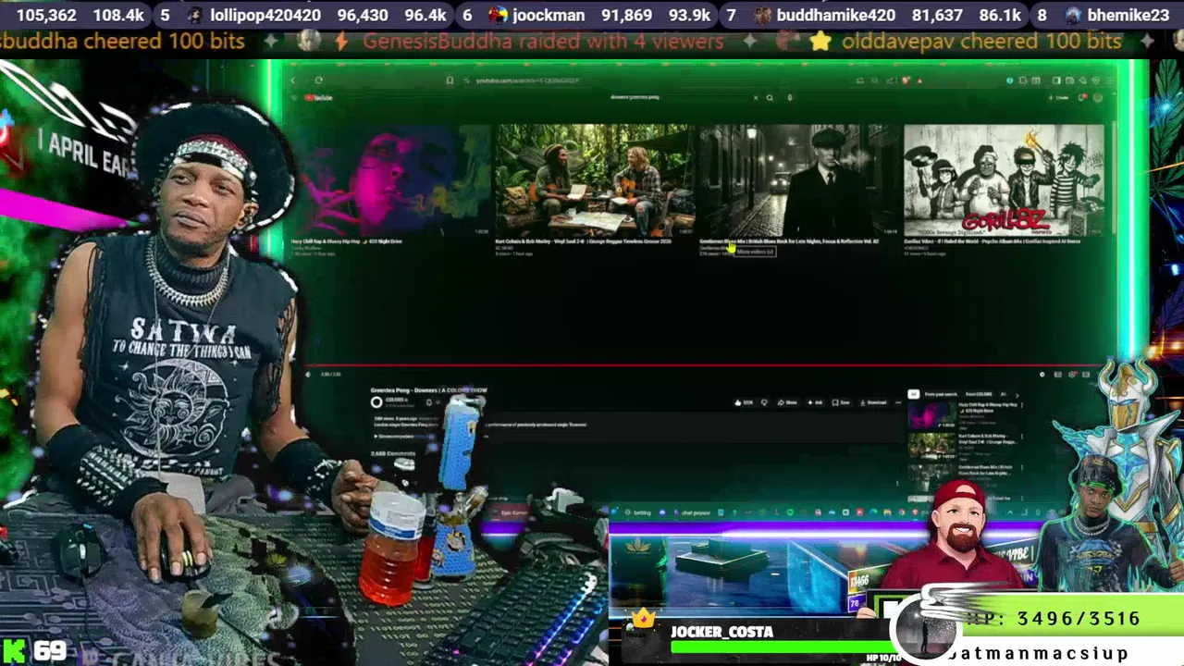This screenshot has width=1184, height=666.
Task: Select the From your search chip
Action: [941, 394]
